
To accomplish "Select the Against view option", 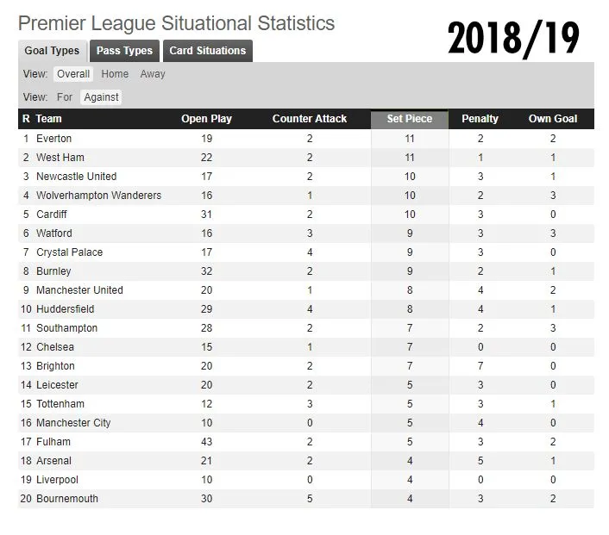I will pos(101,97).
